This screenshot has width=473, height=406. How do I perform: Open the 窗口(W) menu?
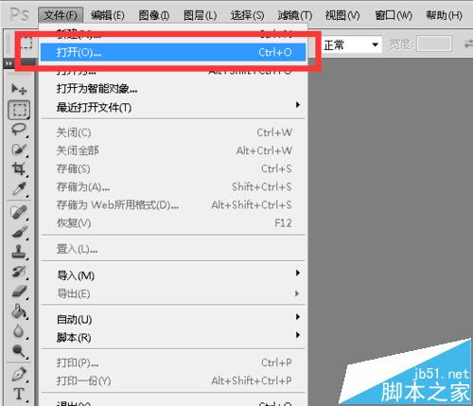[394, 15]
